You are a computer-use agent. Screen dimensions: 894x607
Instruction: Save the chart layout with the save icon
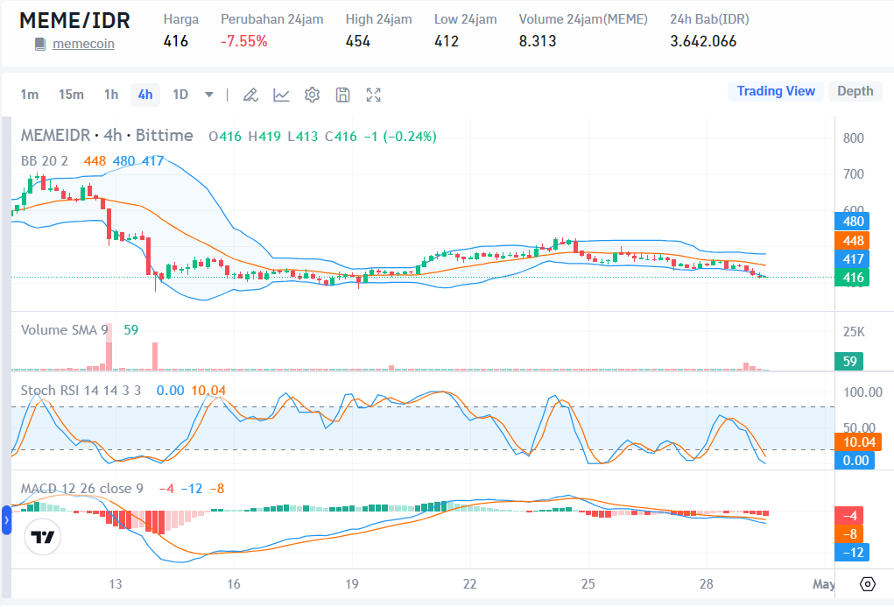[x=342, y=95]
